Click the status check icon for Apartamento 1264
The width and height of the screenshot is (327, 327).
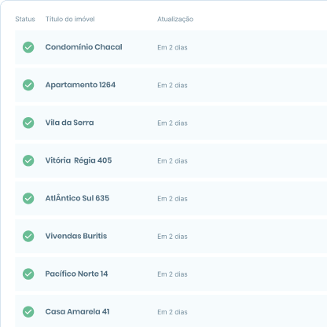pos(28,85)
